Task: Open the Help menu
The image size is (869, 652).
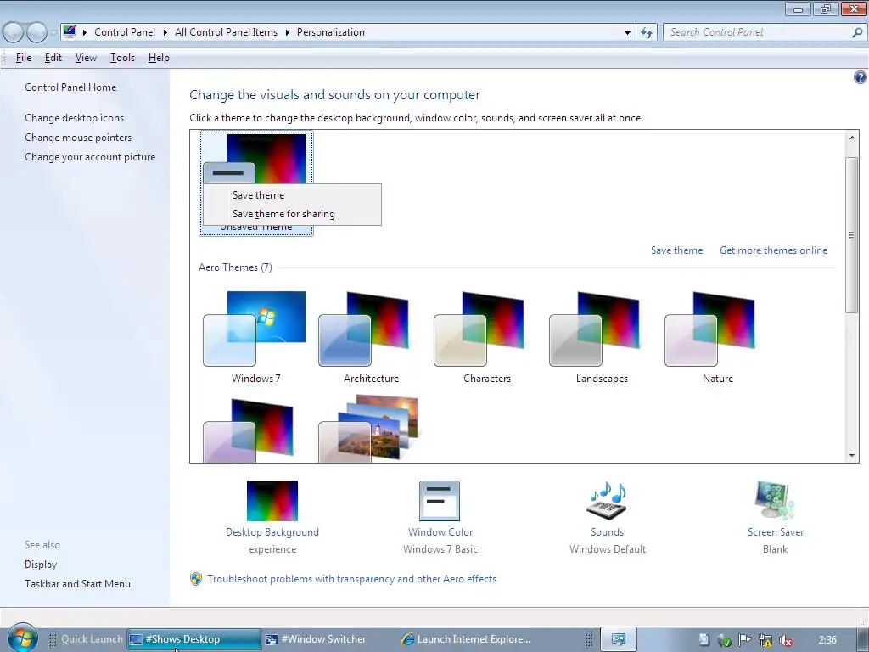Action: point(159,58)
